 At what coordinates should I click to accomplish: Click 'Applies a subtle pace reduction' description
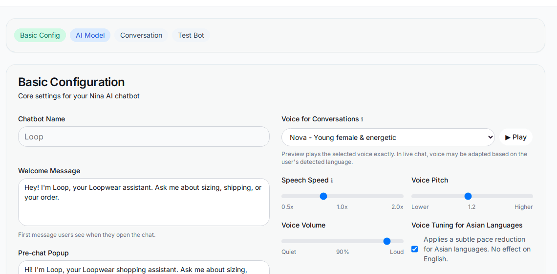pos(477,249)
